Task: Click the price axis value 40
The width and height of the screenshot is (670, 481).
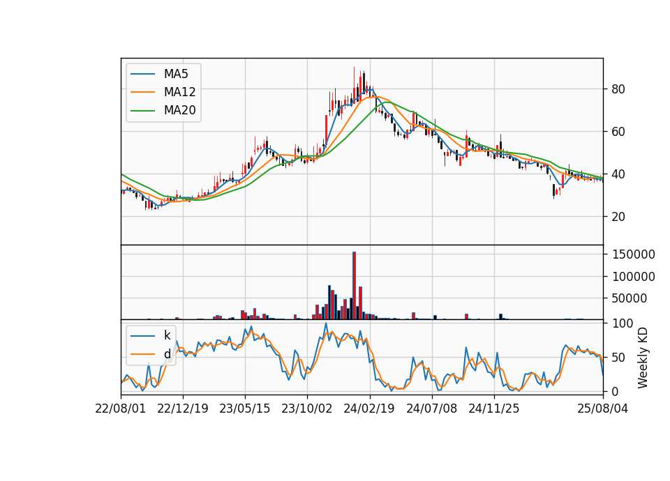Action: (x=618, y=174)
